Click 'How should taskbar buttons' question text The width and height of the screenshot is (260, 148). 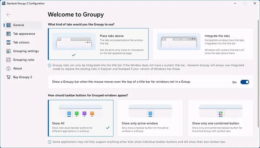pyautogui.click(x=88, y=95)
